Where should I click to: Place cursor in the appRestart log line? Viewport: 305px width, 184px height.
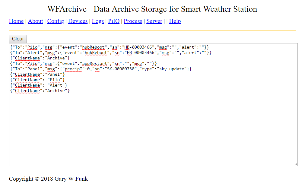pos(84,64)
